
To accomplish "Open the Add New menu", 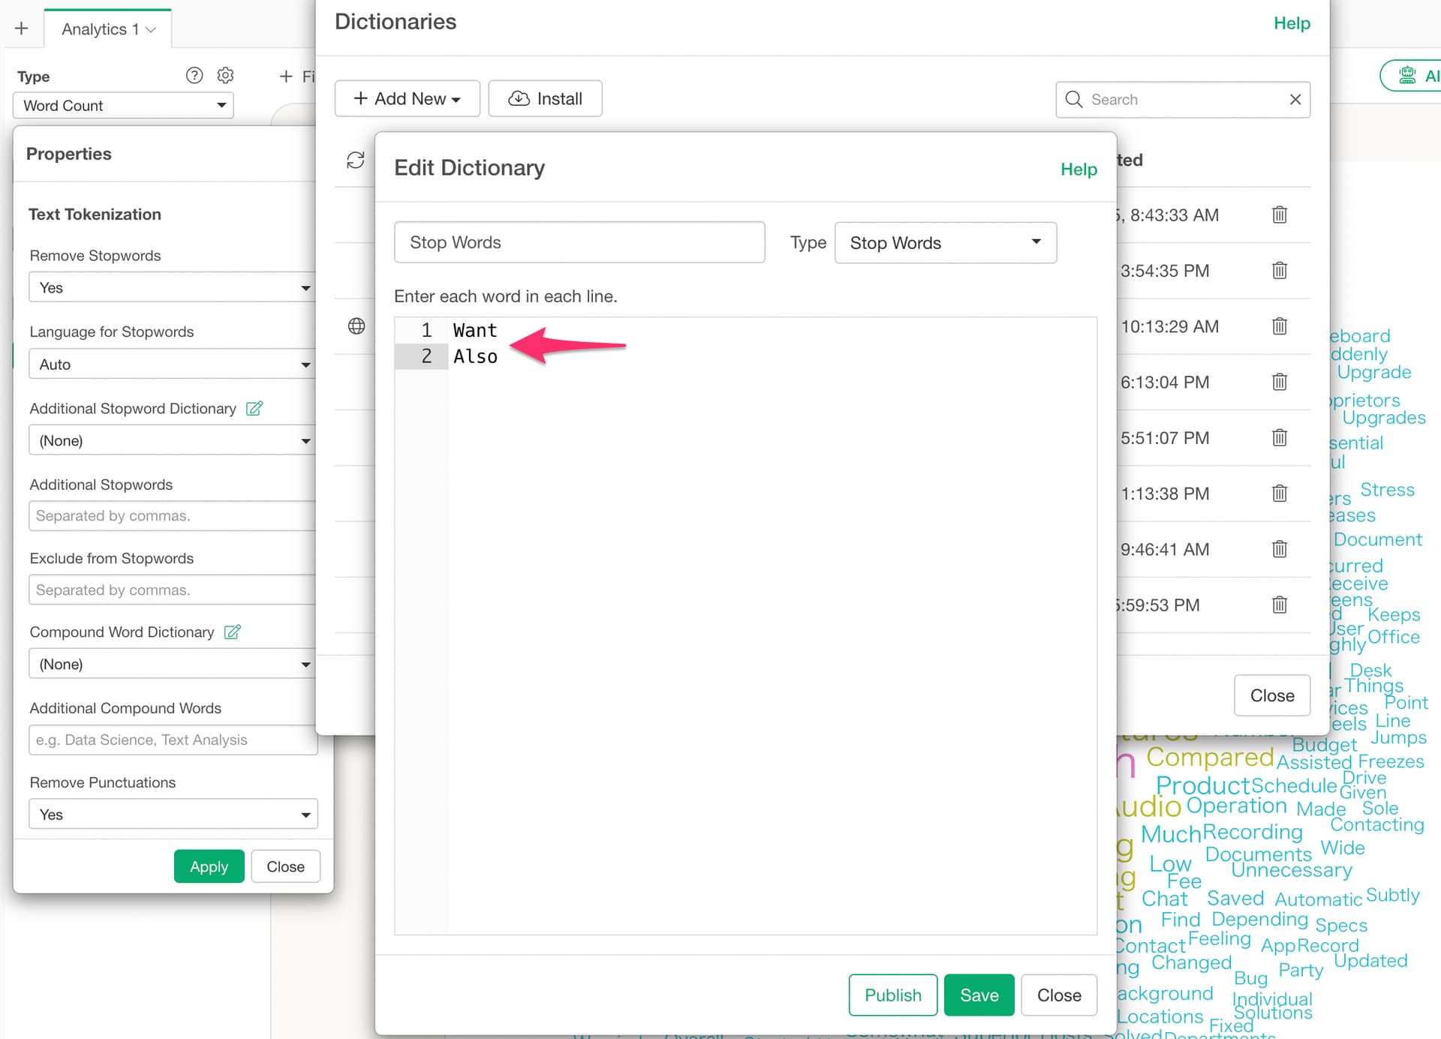I will click(x=407, y=99).
